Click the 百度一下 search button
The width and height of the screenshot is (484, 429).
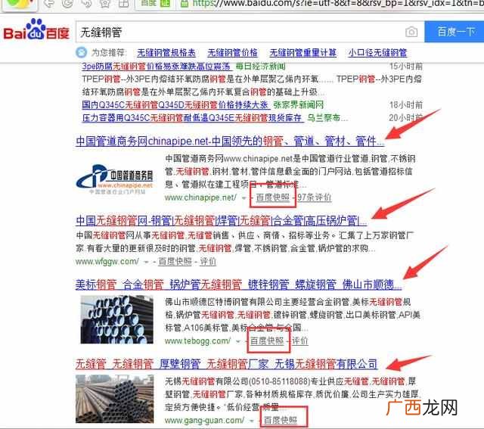tap(455, 32)
